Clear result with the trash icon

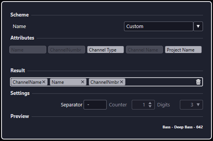[198, 82]
